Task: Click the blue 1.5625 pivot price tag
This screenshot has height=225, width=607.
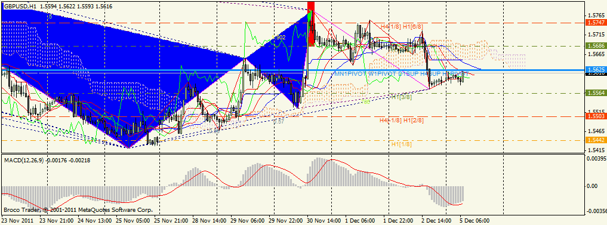Action: click(596, 69)
